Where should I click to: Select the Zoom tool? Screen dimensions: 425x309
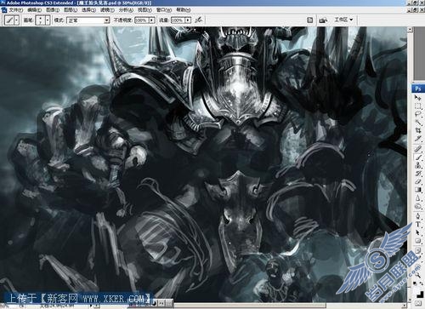(418, 275)
